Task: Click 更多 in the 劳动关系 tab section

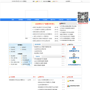Action: [x=63, y=56]
